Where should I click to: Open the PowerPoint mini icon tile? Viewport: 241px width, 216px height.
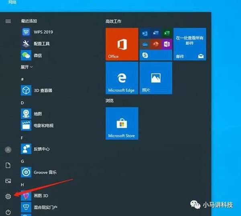click(x=156, y=44)
